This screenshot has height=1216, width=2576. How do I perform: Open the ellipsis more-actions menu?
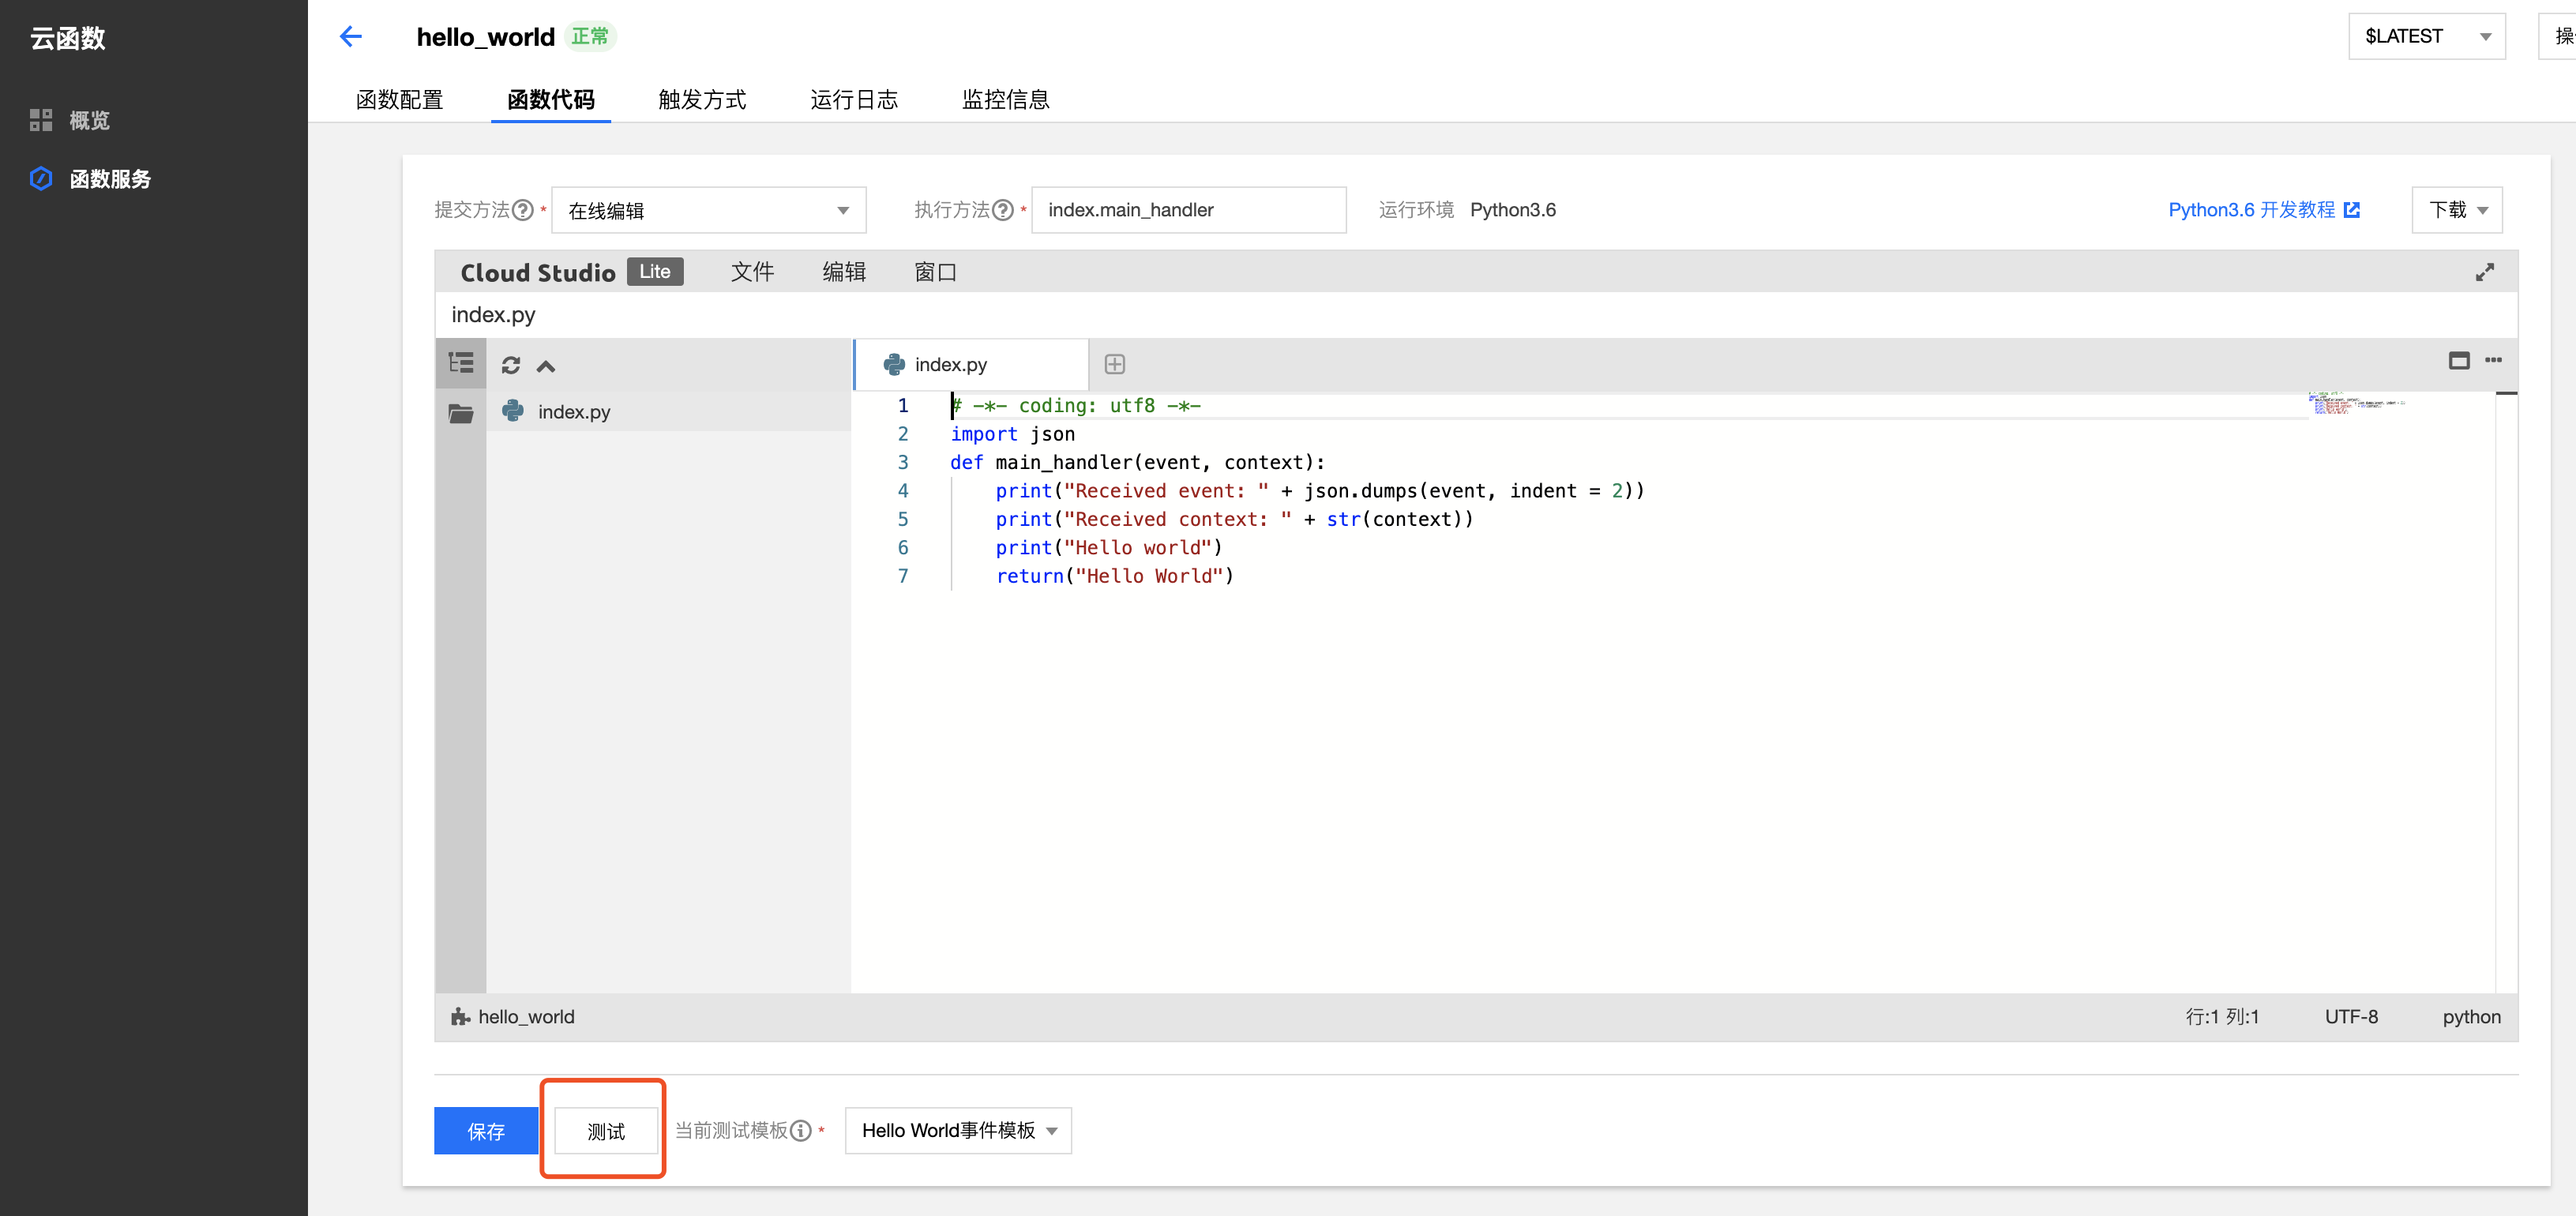click(x=2494, y=362)
